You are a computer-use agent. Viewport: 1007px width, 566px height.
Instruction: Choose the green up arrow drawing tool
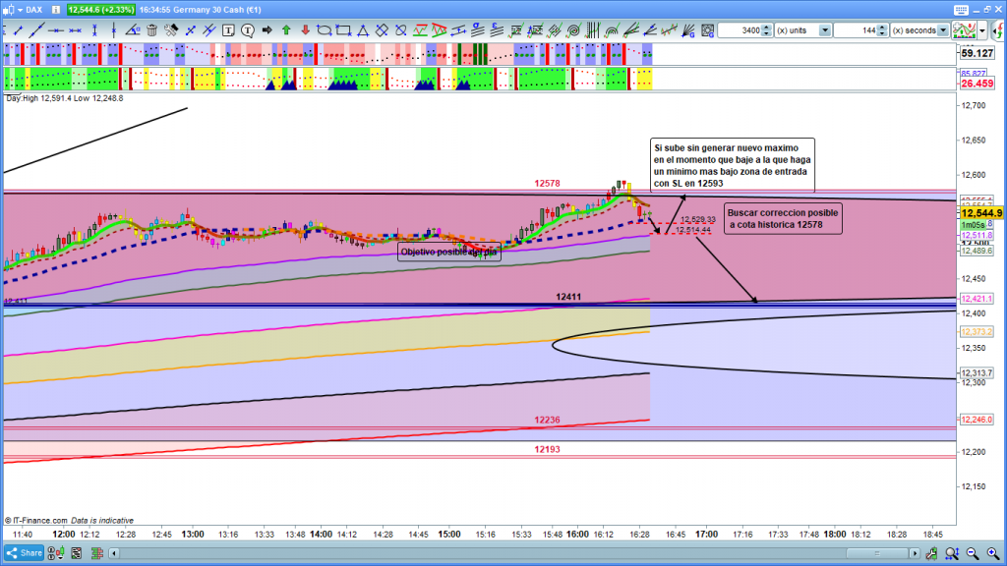click(x=286, y=30)
